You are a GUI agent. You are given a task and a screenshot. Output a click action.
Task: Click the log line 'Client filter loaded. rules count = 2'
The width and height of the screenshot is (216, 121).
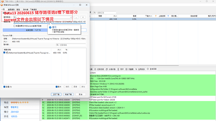pyautogui.click(x=103, y=102)
